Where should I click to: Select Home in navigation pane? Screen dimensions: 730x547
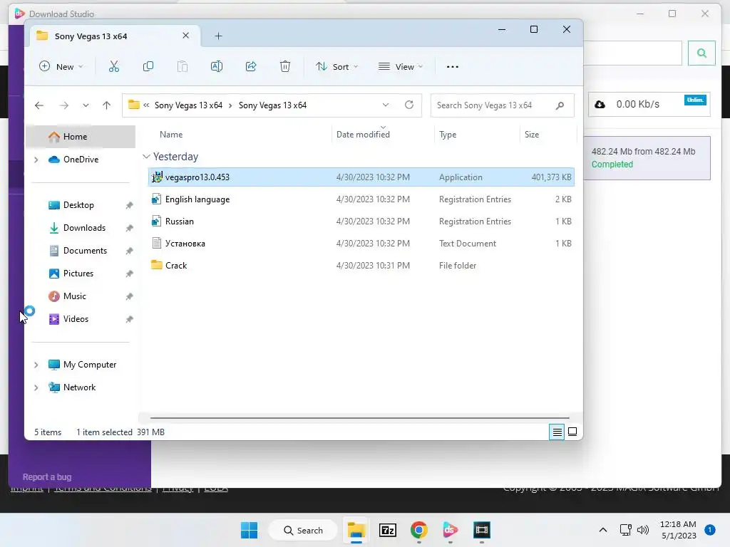pyautogui.click(x=81, y=137)
